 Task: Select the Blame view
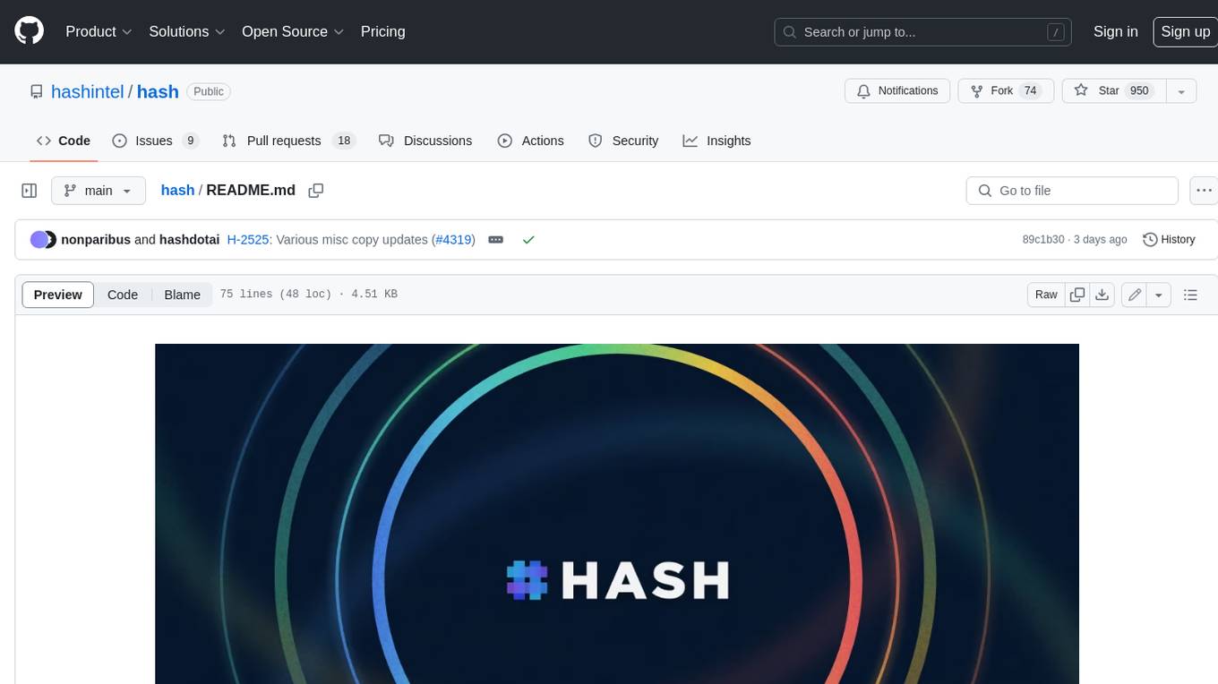[x=182, y=295]
